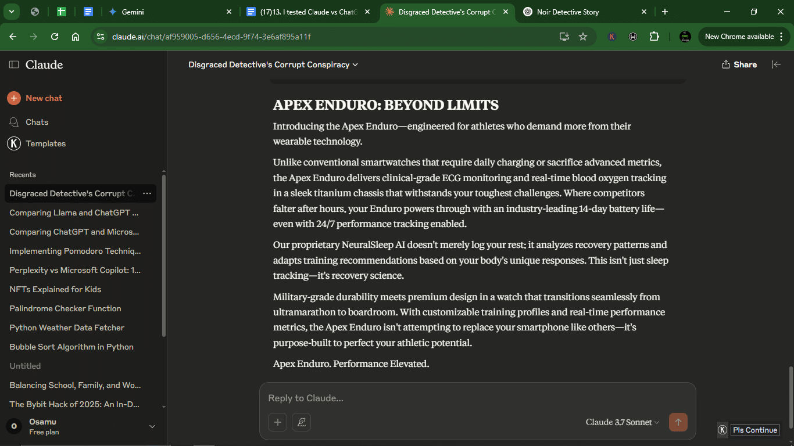View site information icon in address bar

click(101, 37)
